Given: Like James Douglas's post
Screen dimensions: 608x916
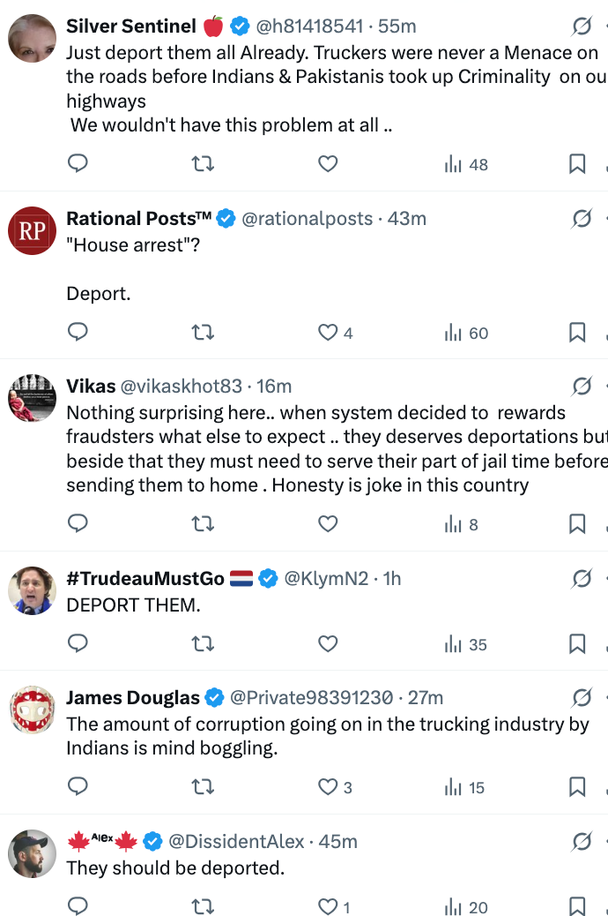Looking at the screenshot, I should pyautogui.click(x=328, y=787).
